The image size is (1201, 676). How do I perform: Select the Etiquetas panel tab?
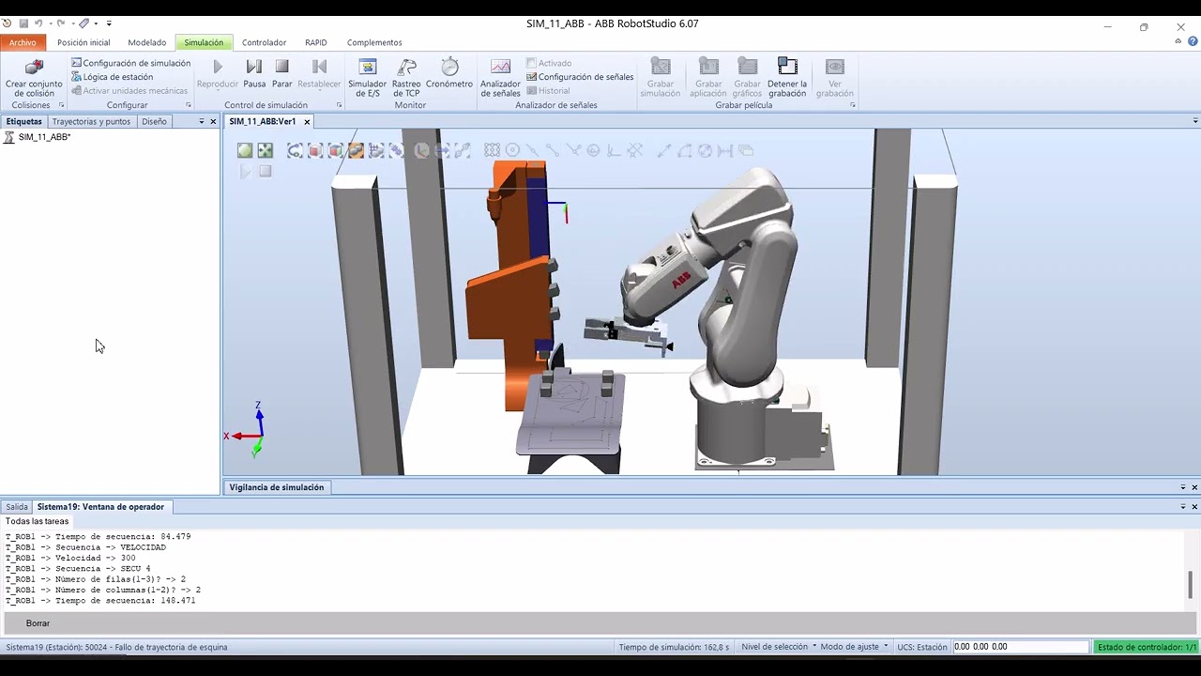(23, 121)
